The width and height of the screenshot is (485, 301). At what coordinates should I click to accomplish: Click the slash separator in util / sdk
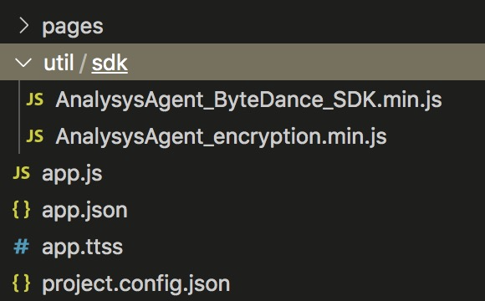(x=83, y=63)
